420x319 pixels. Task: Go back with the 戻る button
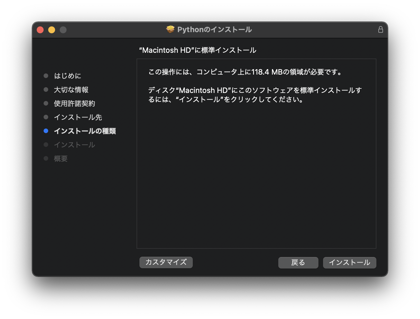pyautogui.click(x=298, y=262)
